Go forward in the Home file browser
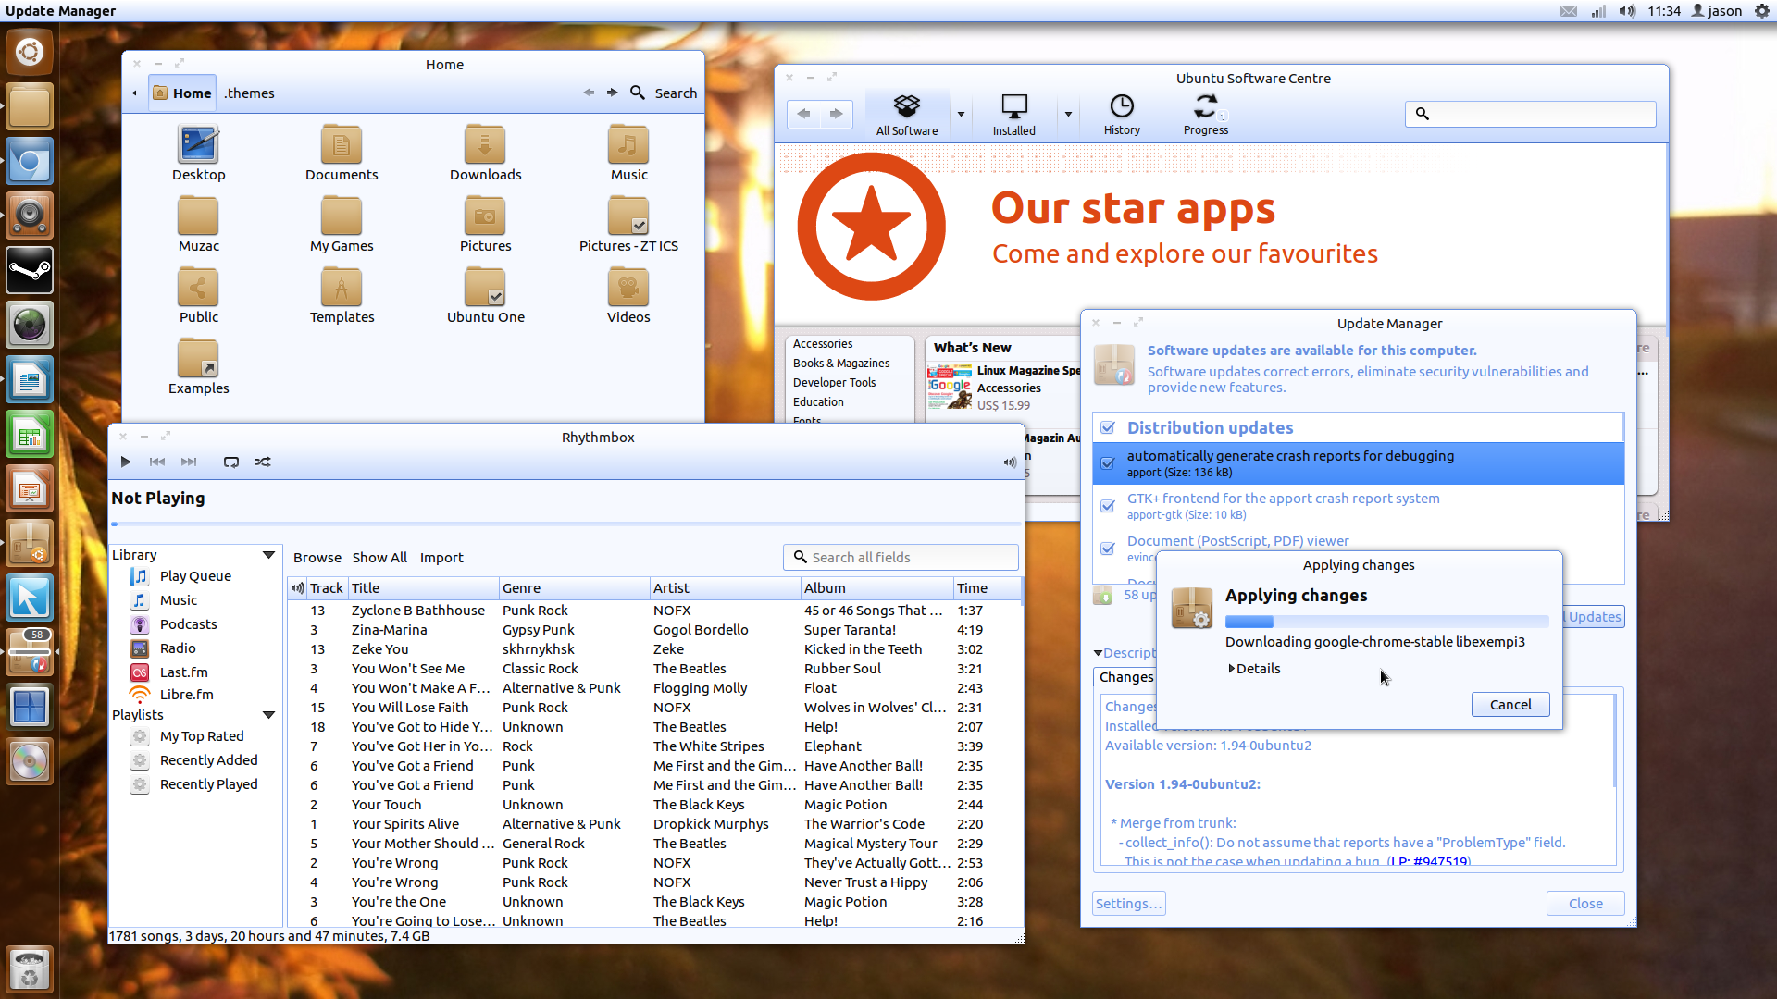 (x=612, y=92)
